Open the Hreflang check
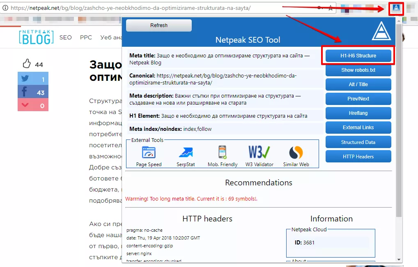The width and height of the screenshot is (418, 267). [x=358, y=113]
